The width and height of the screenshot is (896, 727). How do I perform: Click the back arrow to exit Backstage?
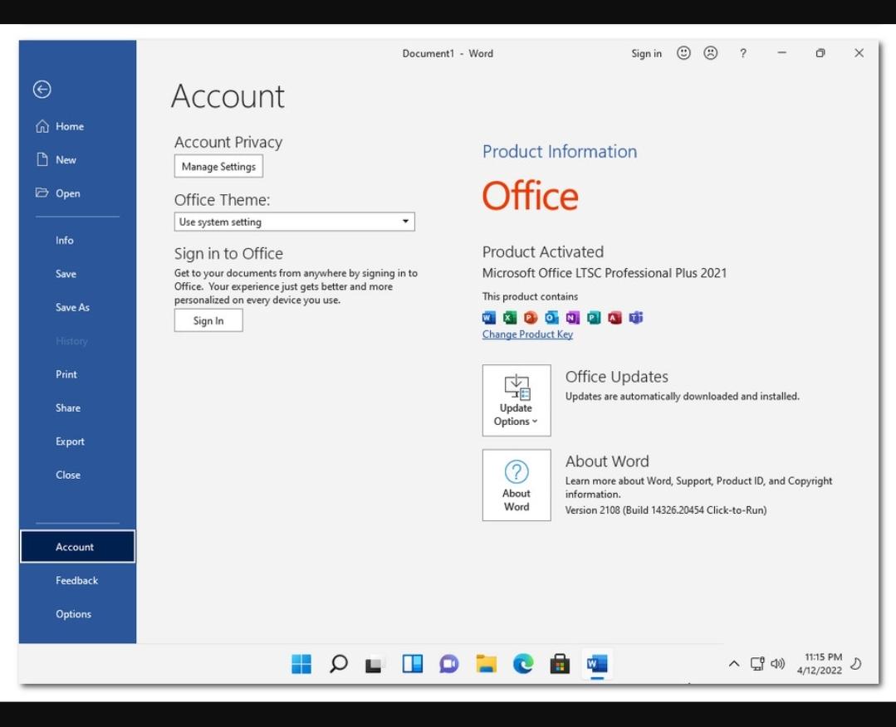click(42, 90)
